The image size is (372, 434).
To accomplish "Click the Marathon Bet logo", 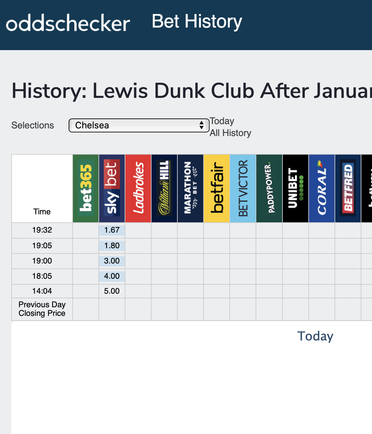I will (x=191, y=188).
